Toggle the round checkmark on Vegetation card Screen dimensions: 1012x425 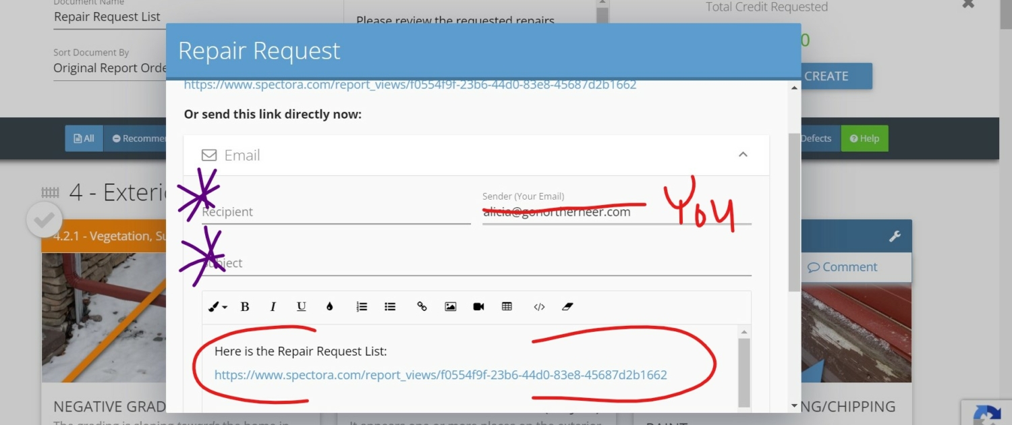(x=45, y=220)
